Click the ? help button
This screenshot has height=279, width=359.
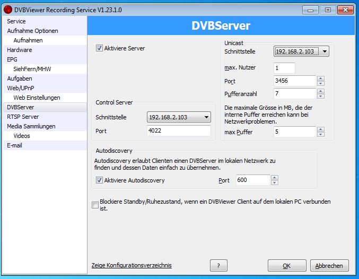coord(218,266)
